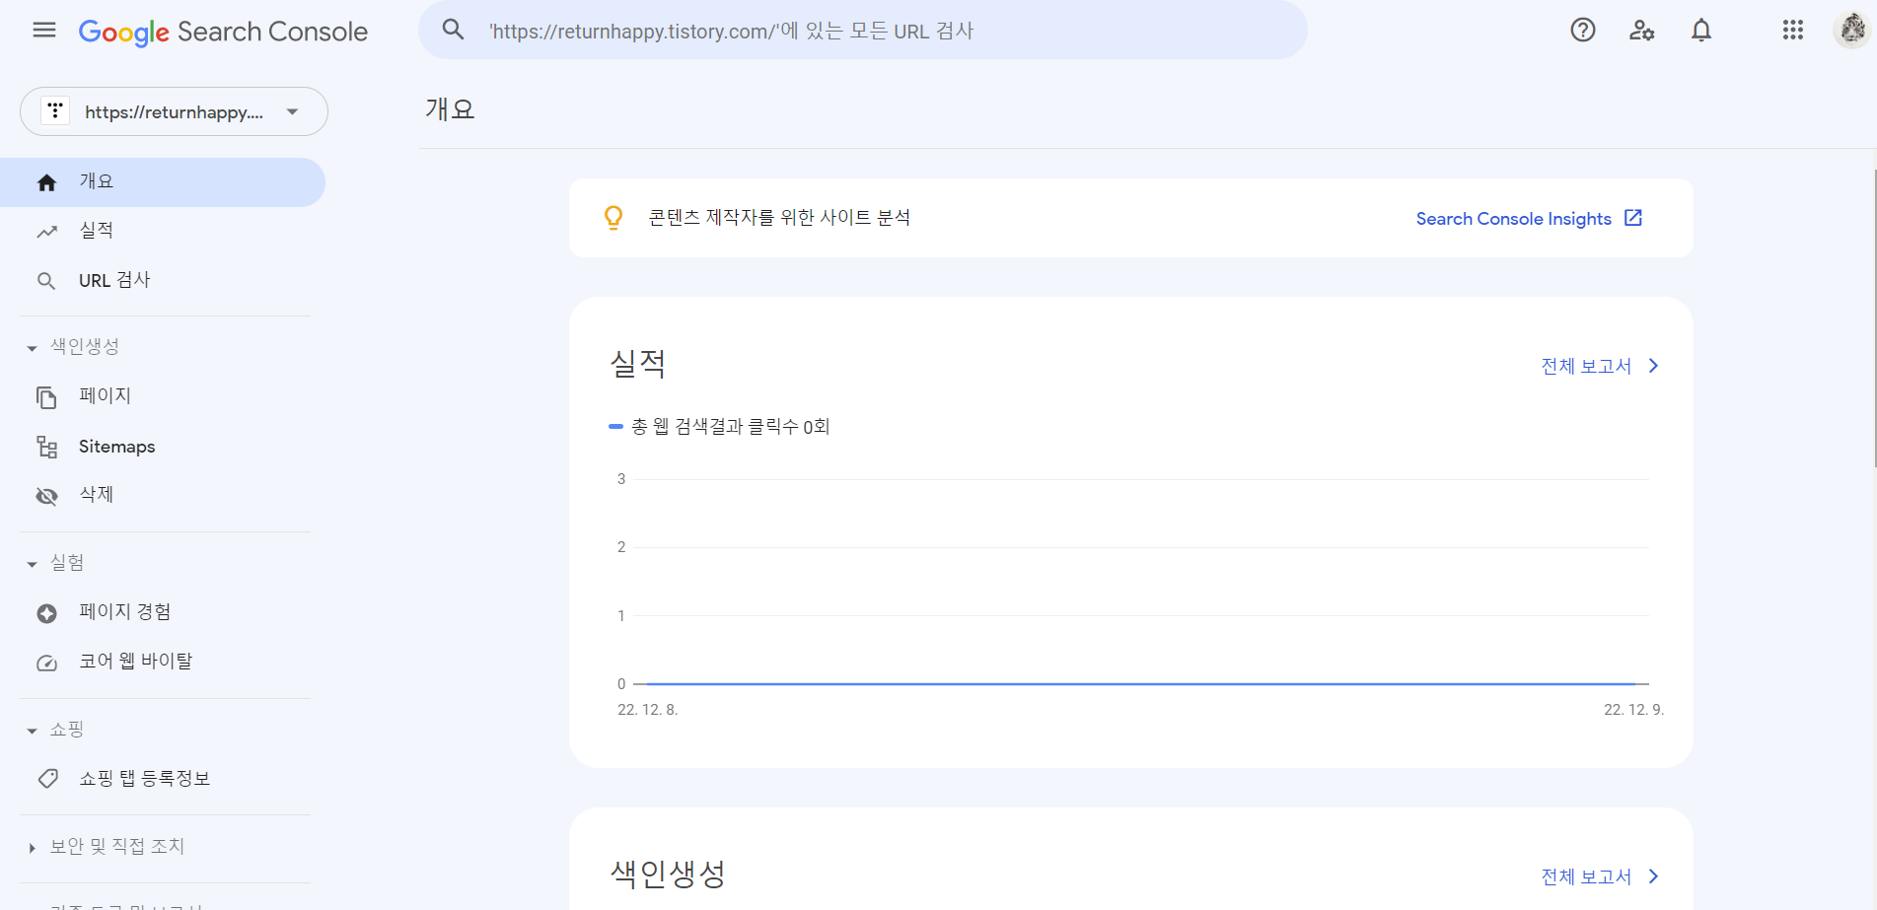
Task: Click the 개요 page title
Action: 451,109
